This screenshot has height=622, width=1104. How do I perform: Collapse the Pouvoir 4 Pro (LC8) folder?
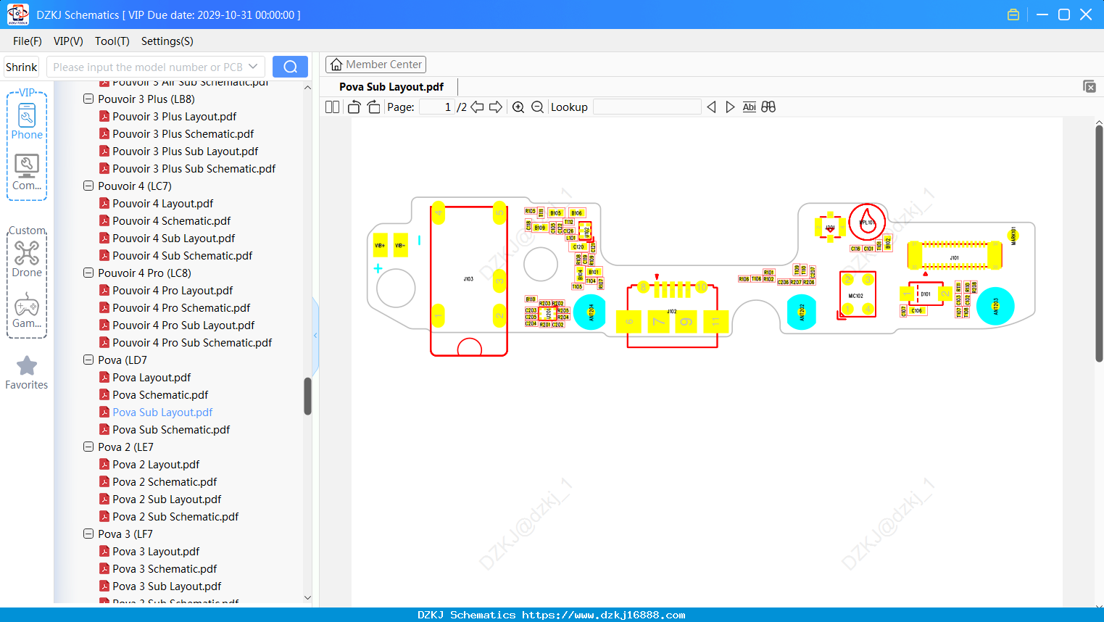pos(88,273)
